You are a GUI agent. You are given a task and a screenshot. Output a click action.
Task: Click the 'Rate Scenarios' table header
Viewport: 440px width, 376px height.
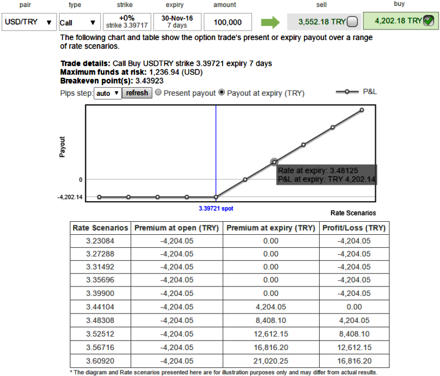(100, 228)
